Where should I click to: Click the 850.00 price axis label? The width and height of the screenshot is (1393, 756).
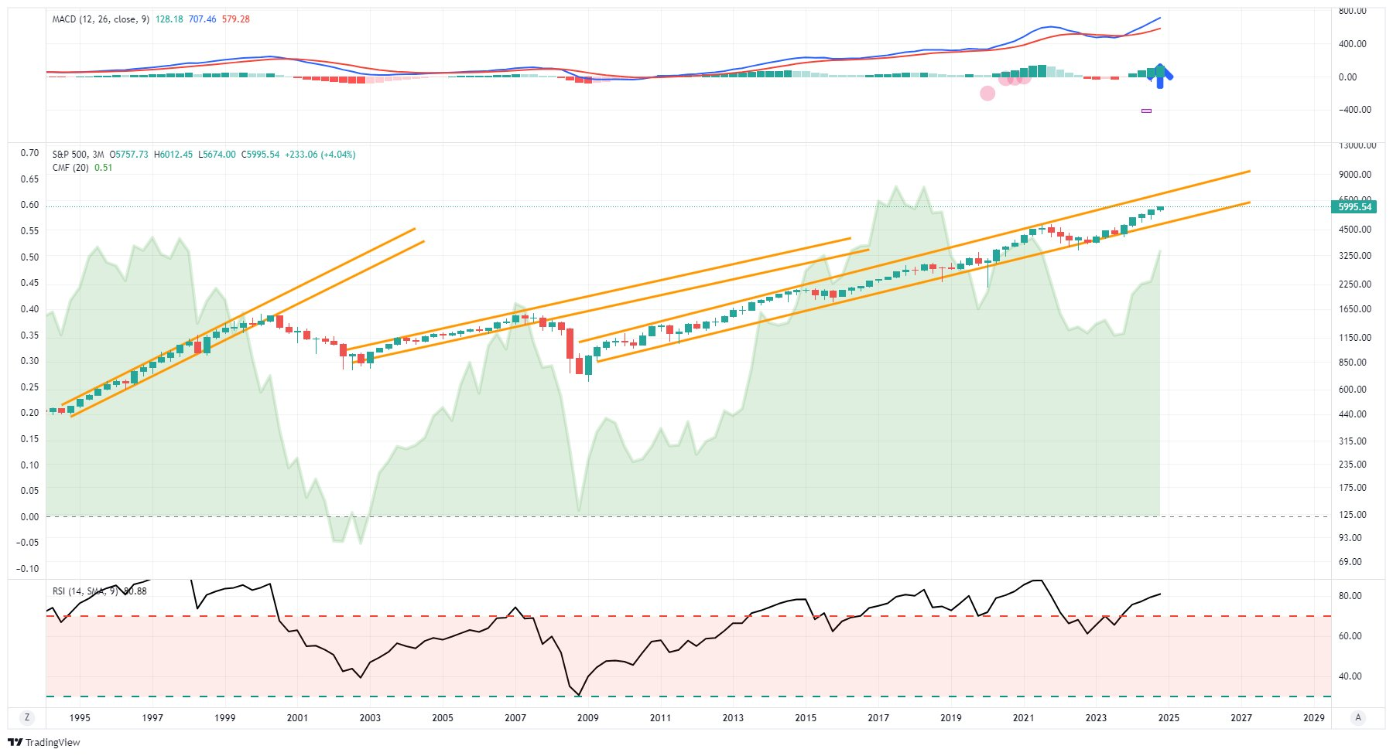pos(1353,363)
